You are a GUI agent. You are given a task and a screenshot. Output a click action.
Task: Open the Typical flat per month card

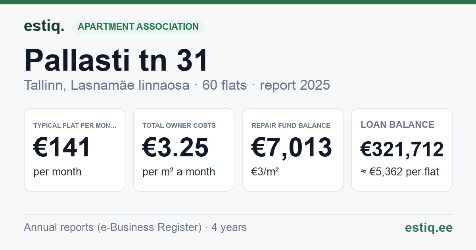click(x=75, y=150)
